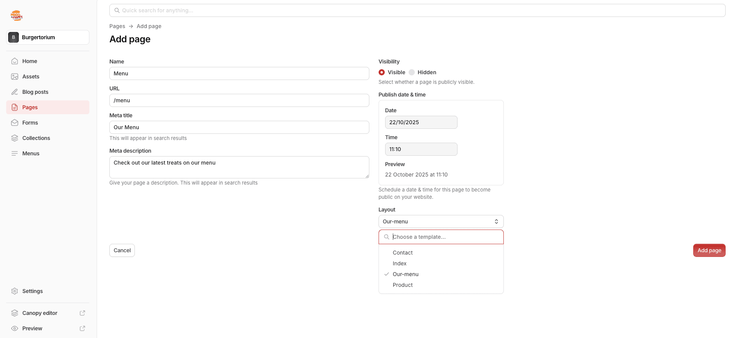Pick the Product template from list

pyautogui.click(x=402, y=285)
